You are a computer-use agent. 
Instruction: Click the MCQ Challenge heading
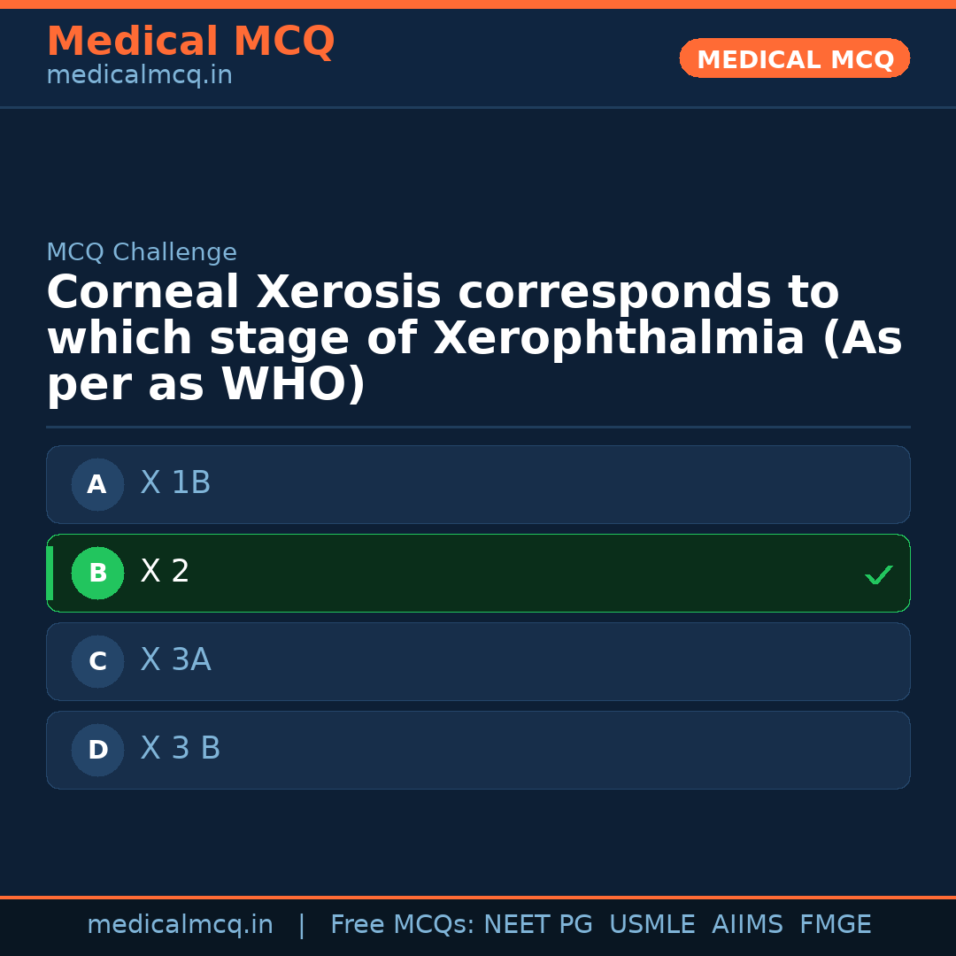pyautogui.click(x=142, y=252)
